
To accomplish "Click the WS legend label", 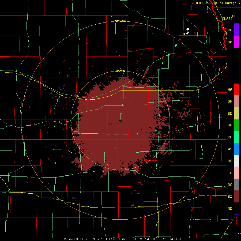I will (x=230, y=149).
